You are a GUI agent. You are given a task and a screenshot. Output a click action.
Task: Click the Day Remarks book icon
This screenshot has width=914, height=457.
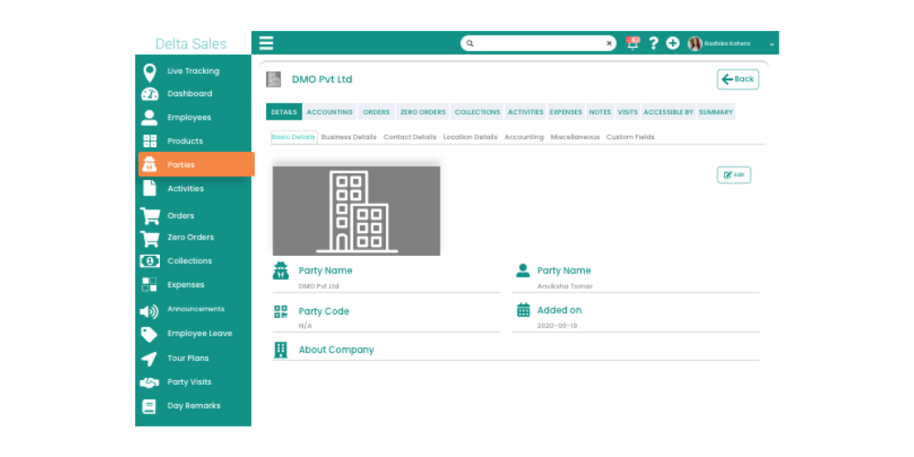click(149, 407)
